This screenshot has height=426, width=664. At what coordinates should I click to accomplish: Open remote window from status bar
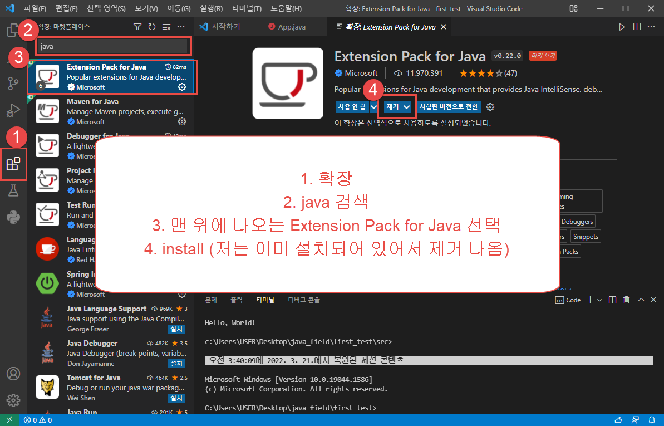point(9,420)
